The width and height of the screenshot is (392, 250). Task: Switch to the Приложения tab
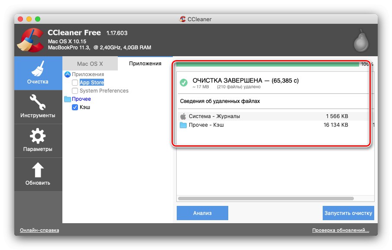click(x=144, y=63)
